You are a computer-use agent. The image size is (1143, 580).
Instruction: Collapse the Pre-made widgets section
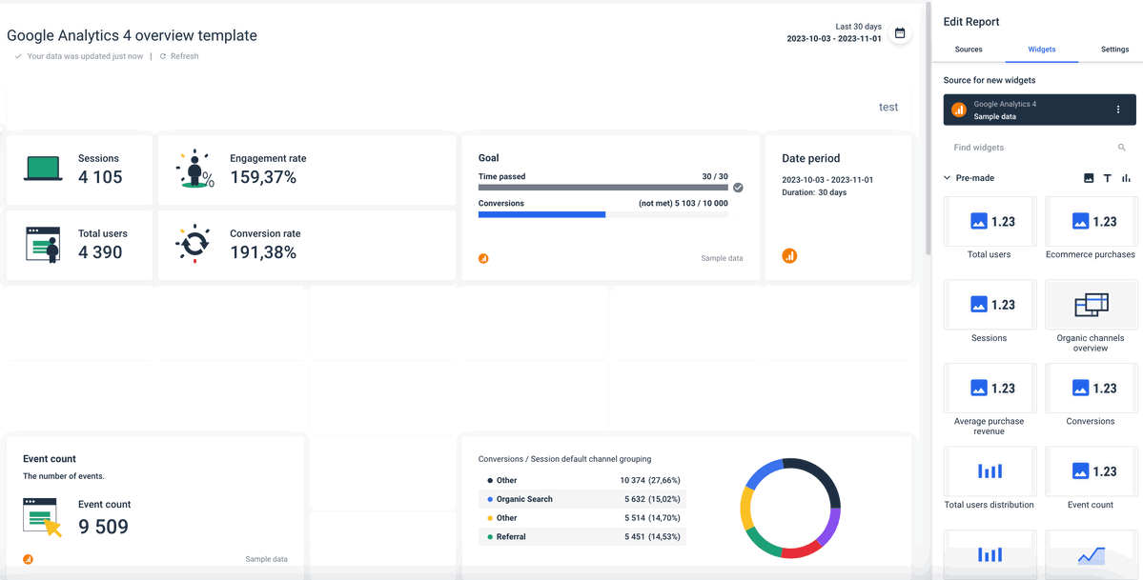pyautogui.click(x=947, y=178)
